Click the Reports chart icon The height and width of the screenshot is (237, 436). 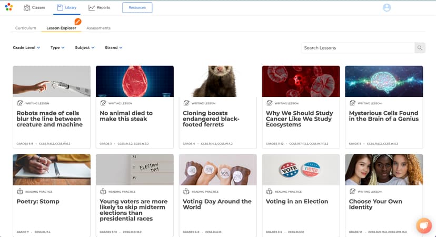coord(92,7)
